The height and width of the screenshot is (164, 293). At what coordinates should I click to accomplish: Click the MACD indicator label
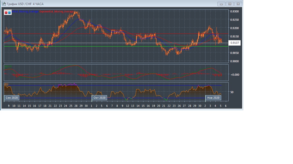[8, 67]
